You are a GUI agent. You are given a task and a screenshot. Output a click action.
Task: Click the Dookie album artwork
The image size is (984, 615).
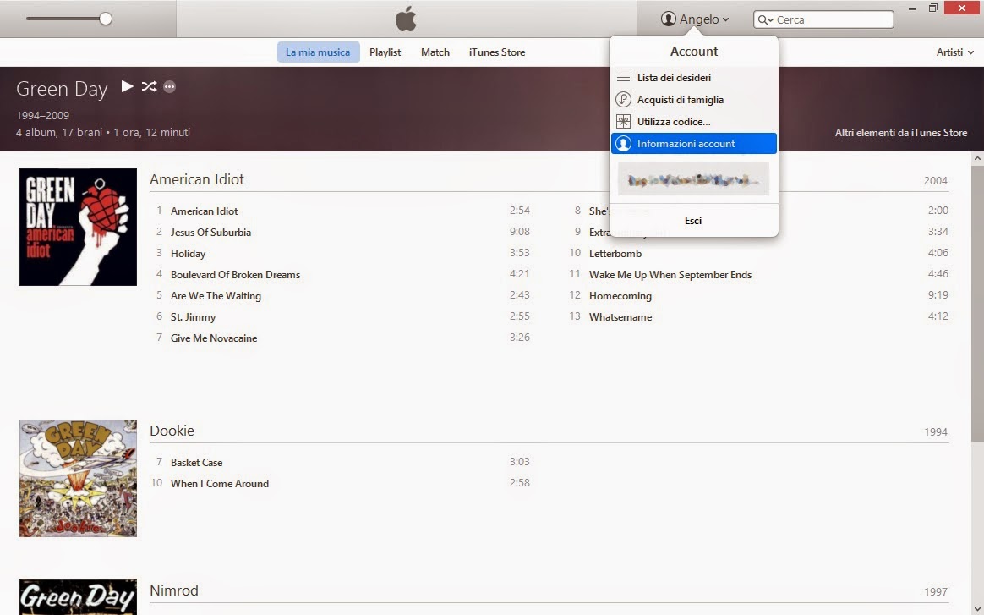coord(78,478)
